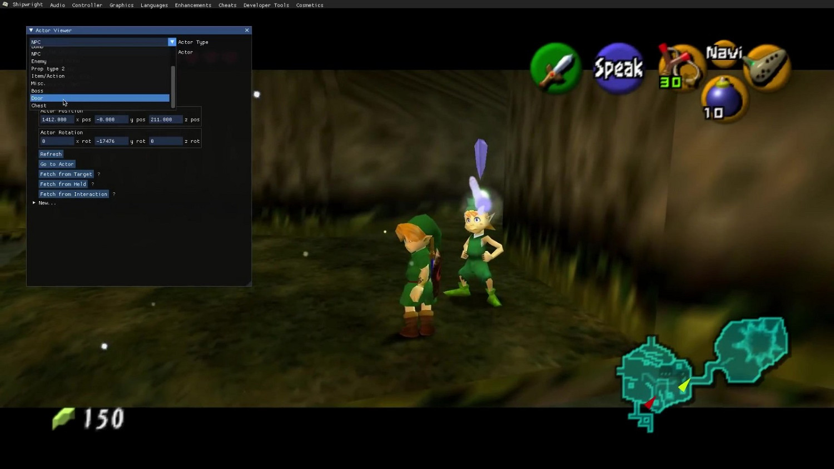Image resolution: width=834 pixels, height=469 pixels.
Task: Click the green rupee counter icon
Action: coord(63,418)
